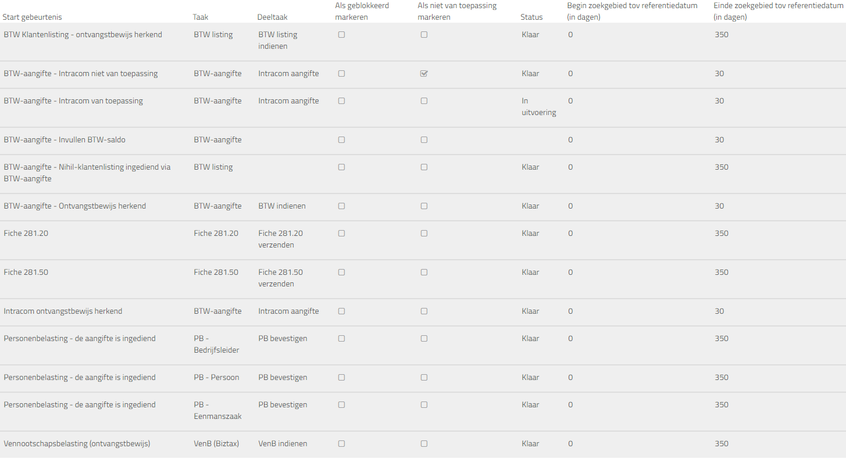846x459 pixels.
Task: Mark Fiche 281.20 row as blocked
Action: pyautogui.click(x=341, y=234)
